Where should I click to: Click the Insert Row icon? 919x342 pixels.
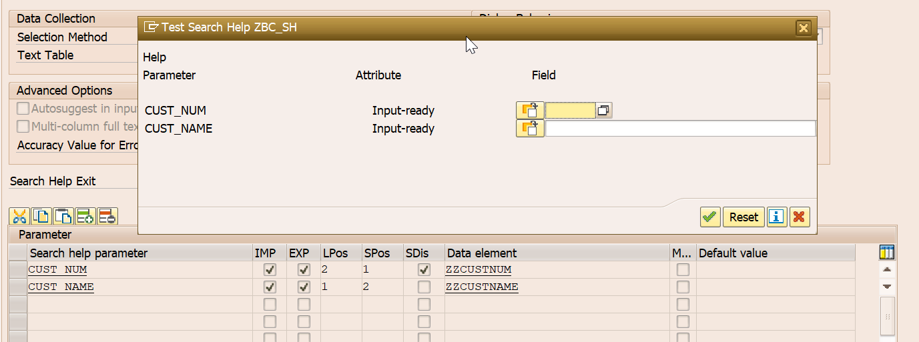point(85,216)
